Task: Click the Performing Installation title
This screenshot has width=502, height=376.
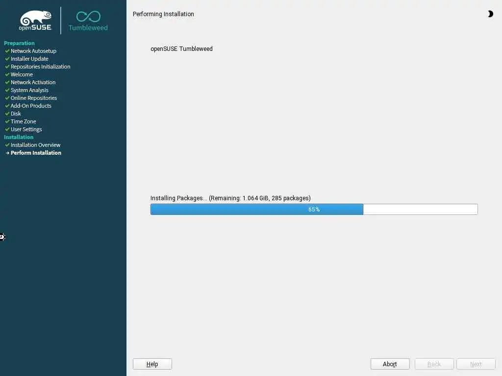Action: point(163,14)
